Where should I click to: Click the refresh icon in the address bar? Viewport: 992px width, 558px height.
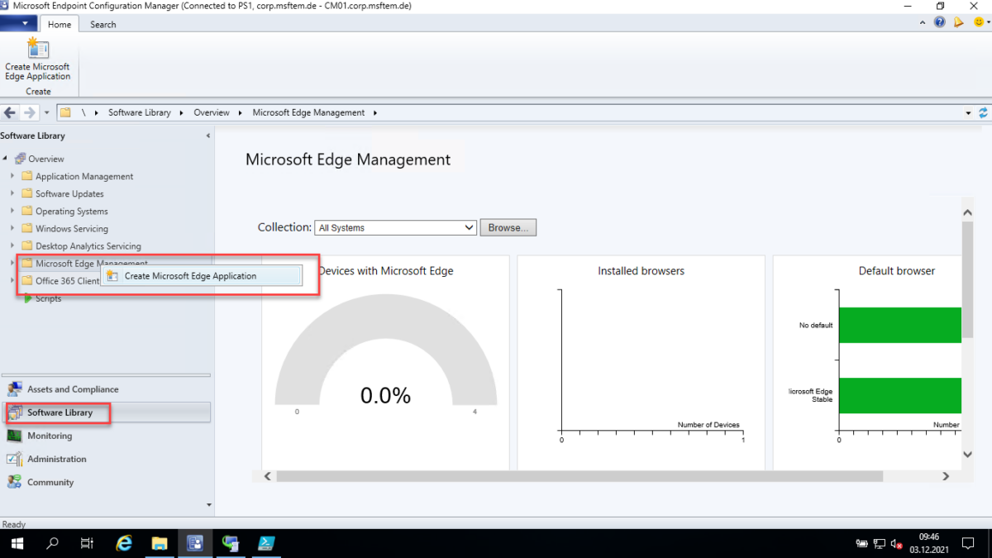click(982, 112)
